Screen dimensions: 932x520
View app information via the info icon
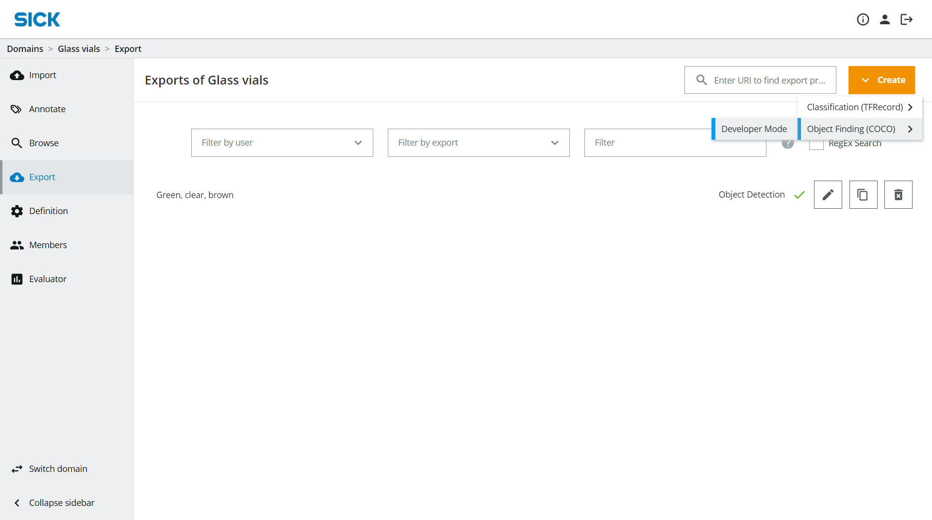click(x=863, y=19)
